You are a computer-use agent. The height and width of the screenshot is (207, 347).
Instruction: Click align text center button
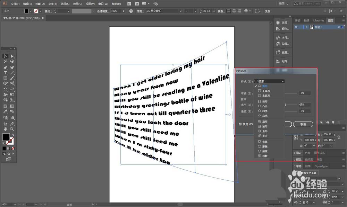coord(234,11)
